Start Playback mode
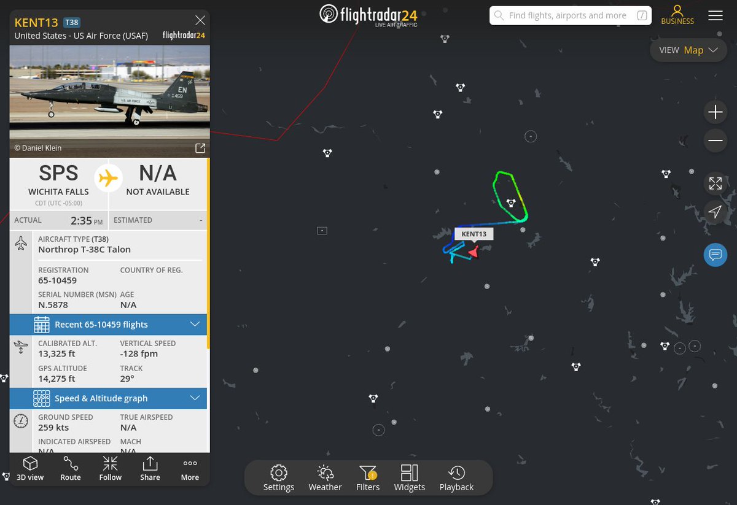Viewport: 737px width, 505px height. pyautogui.click(x=456, y=478)
